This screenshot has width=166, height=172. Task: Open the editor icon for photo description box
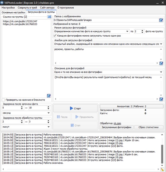pyautogui.click(x=161, y=99)
